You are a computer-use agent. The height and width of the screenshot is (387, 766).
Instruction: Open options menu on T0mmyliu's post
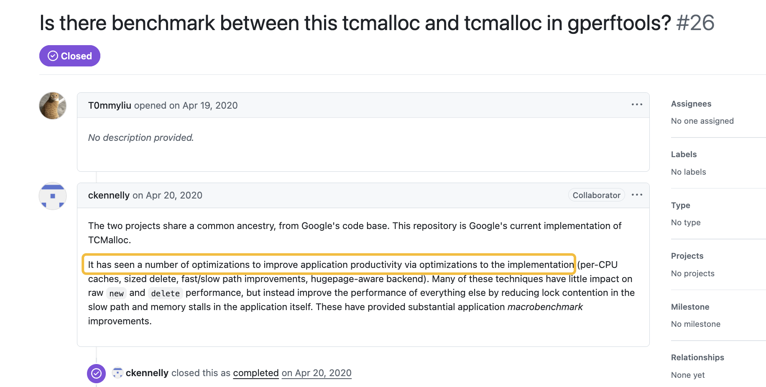point(637,104)
